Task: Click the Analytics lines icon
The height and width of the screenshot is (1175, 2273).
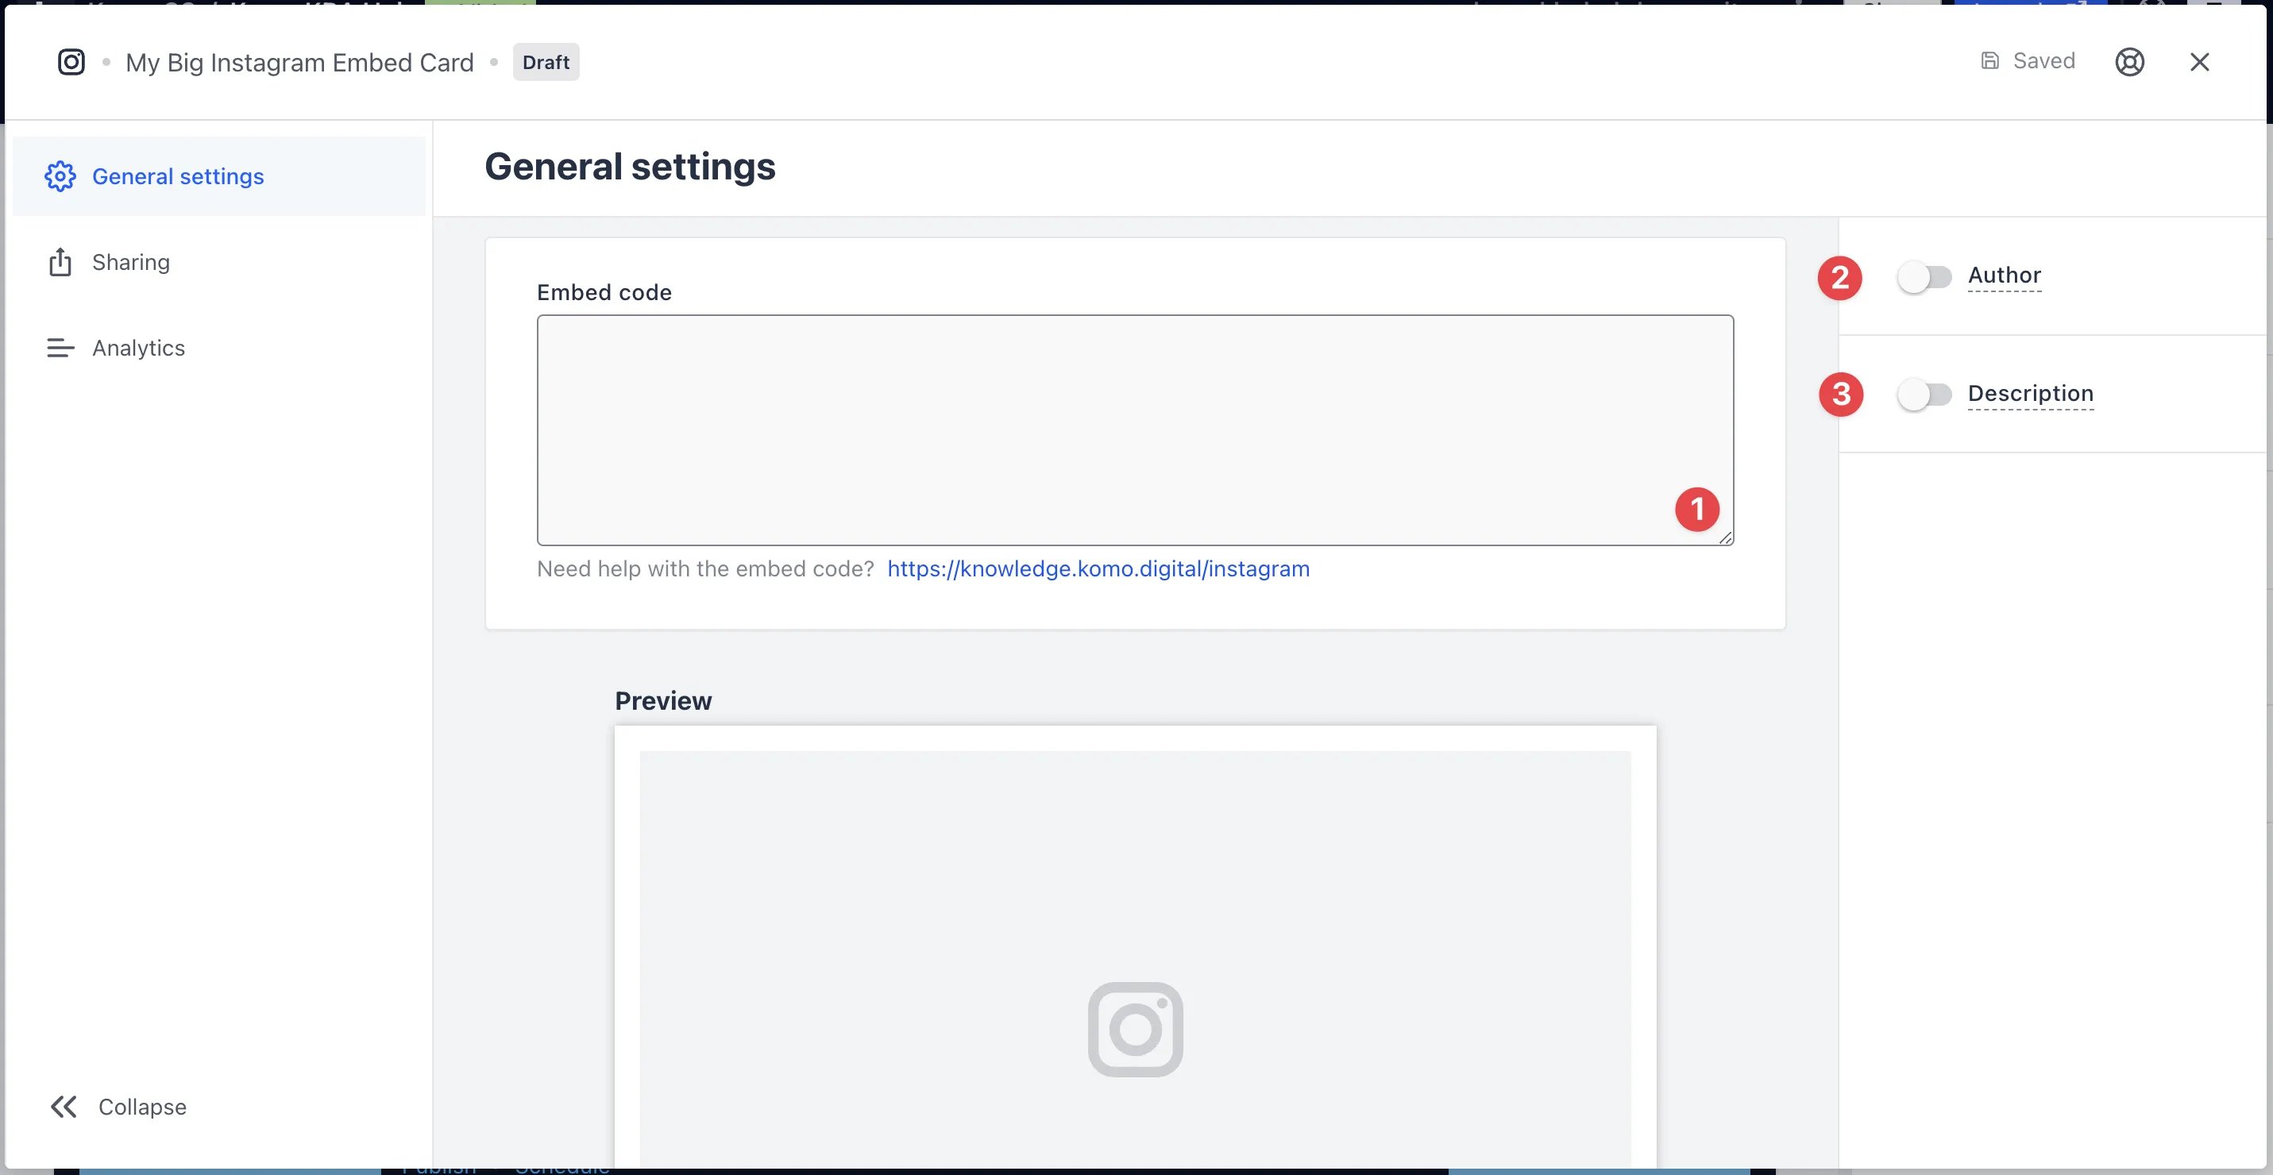Action: (60, 349)
